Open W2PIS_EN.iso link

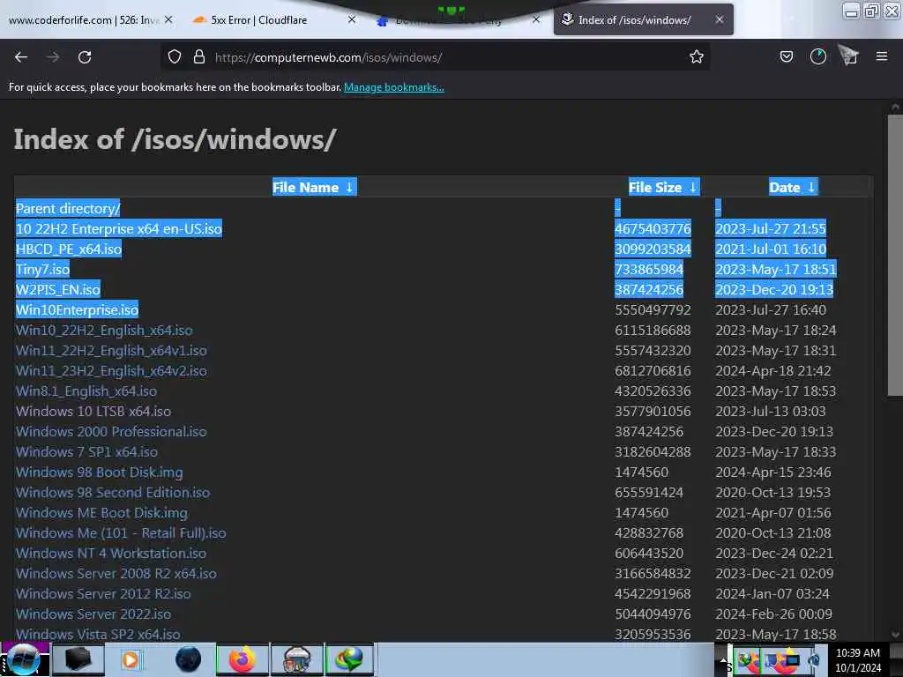[58, 289]
